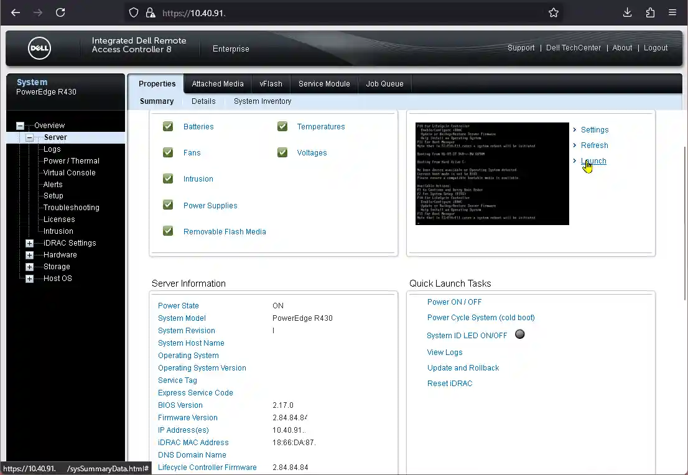Click the virtual console preview thumbnail

tap(492, 173)
